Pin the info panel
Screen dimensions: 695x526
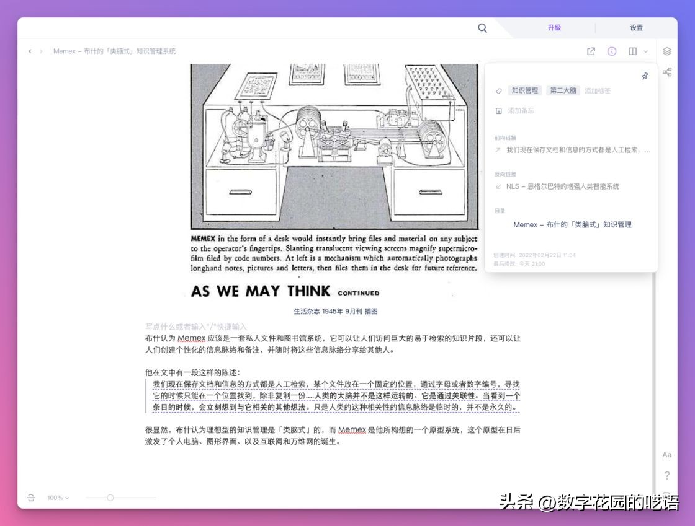click(x=645, y=76)
